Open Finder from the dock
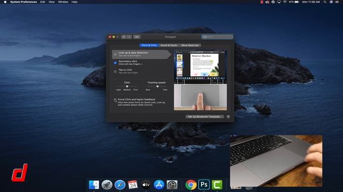The image size is (343, 192). click(94, 185)
